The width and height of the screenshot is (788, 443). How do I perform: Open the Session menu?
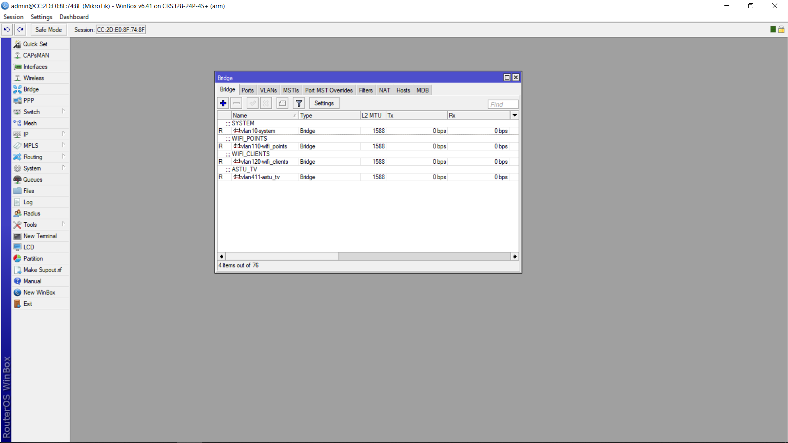point(14,17)
